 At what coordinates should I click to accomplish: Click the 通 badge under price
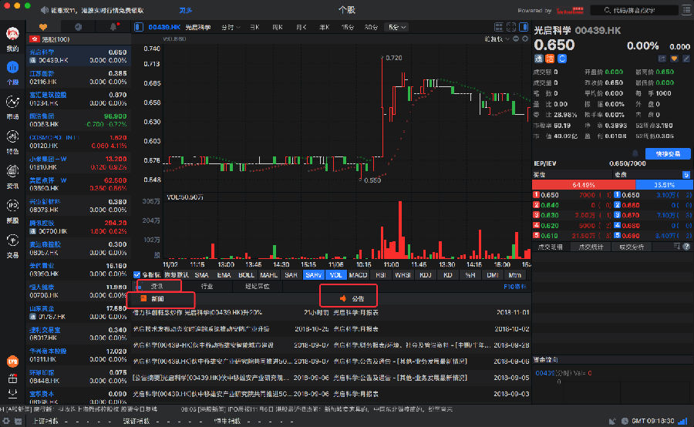(x=539, y=59)
